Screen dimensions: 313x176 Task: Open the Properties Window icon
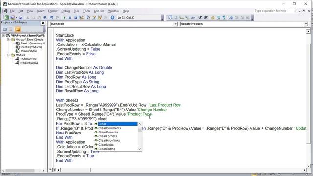click(94, 18)
